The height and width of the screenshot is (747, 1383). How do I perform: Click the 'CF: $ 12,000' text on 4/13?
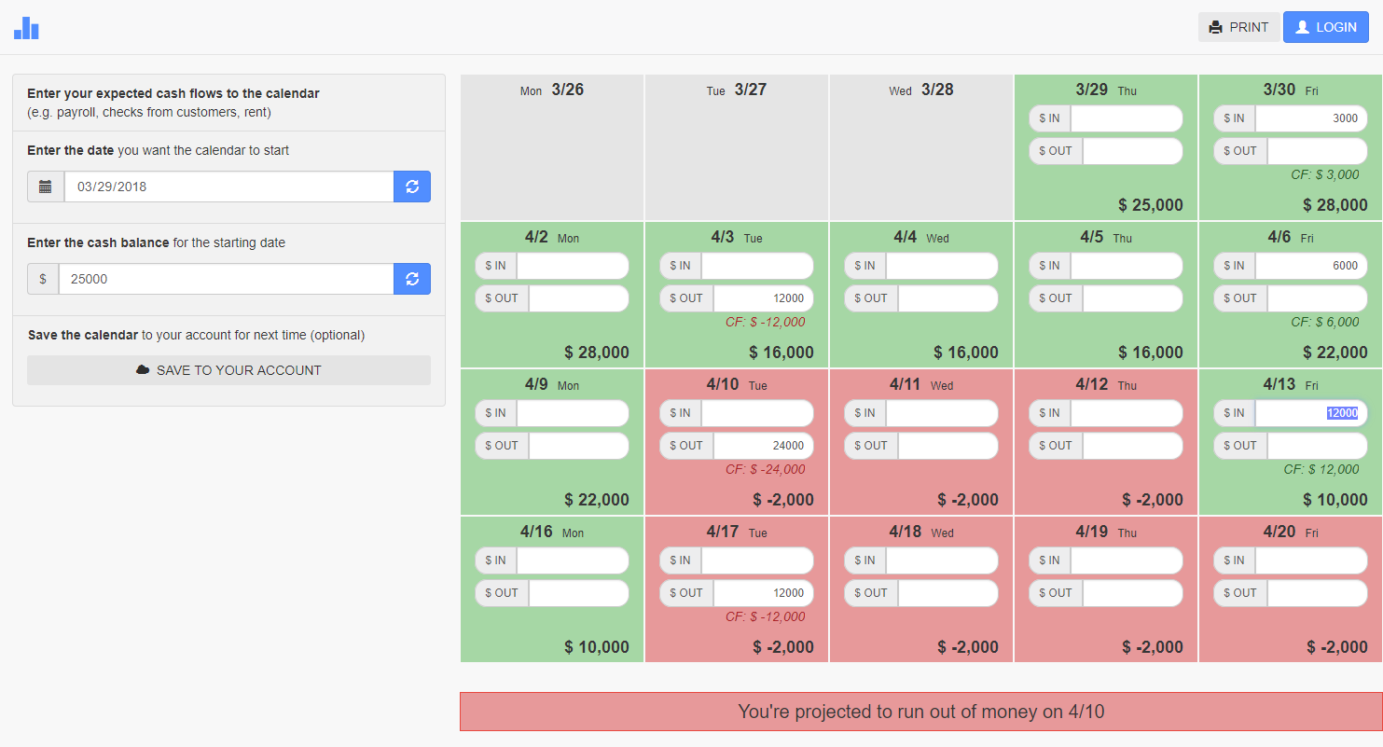coord(1321,469)
